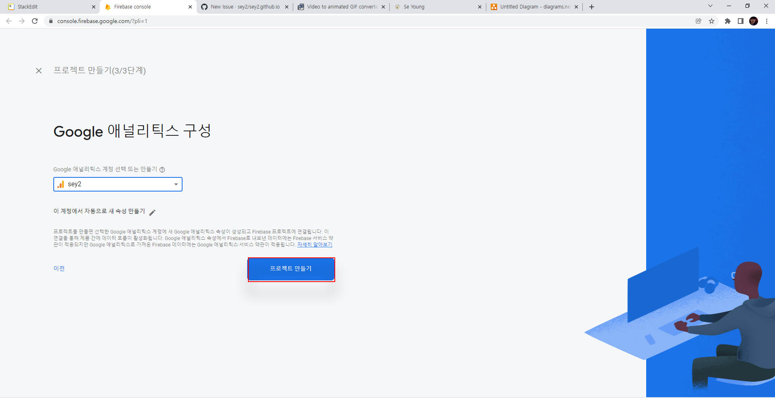
Task: Toggle the browser side panel icon
Action: tap(741, 21)
